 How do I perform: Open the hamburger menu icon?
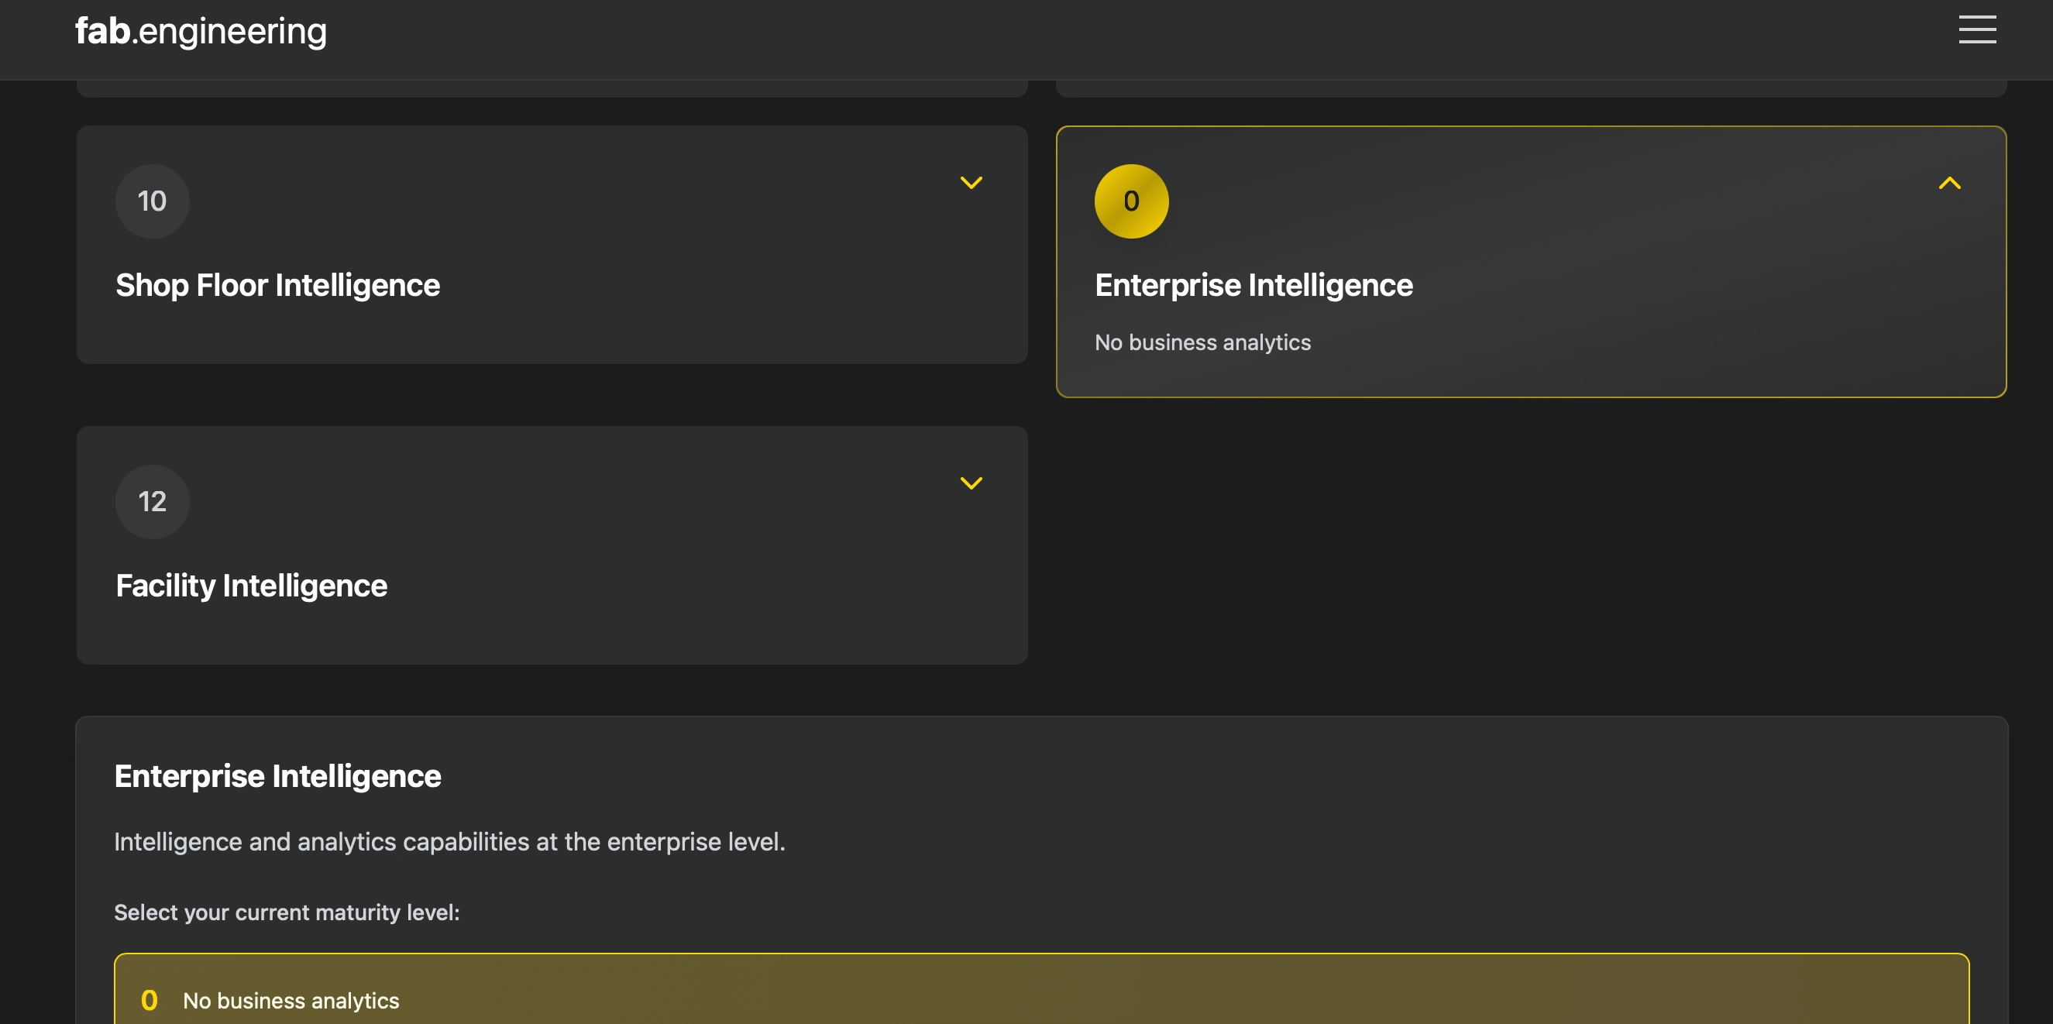click(1976, 30)
